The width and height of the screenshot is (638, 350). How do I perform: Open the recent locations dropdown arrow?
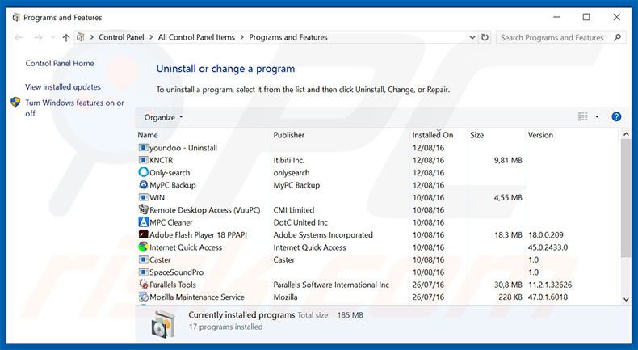(52, 37)
